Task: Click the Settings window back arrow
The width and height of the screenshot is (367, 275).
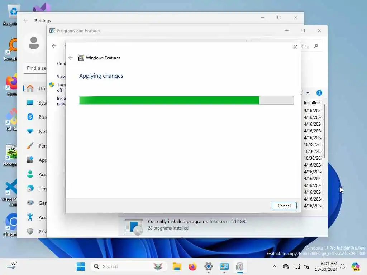Action: pos(25,20)
